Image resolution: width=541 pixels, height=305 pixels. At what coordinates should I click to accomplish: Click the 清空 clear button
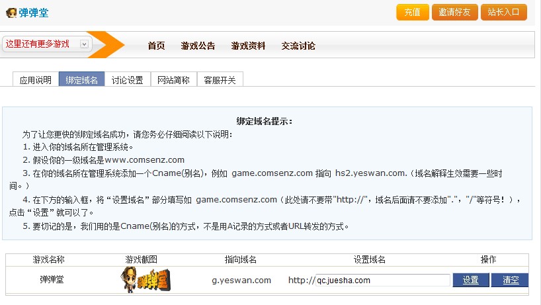point(510,280)
